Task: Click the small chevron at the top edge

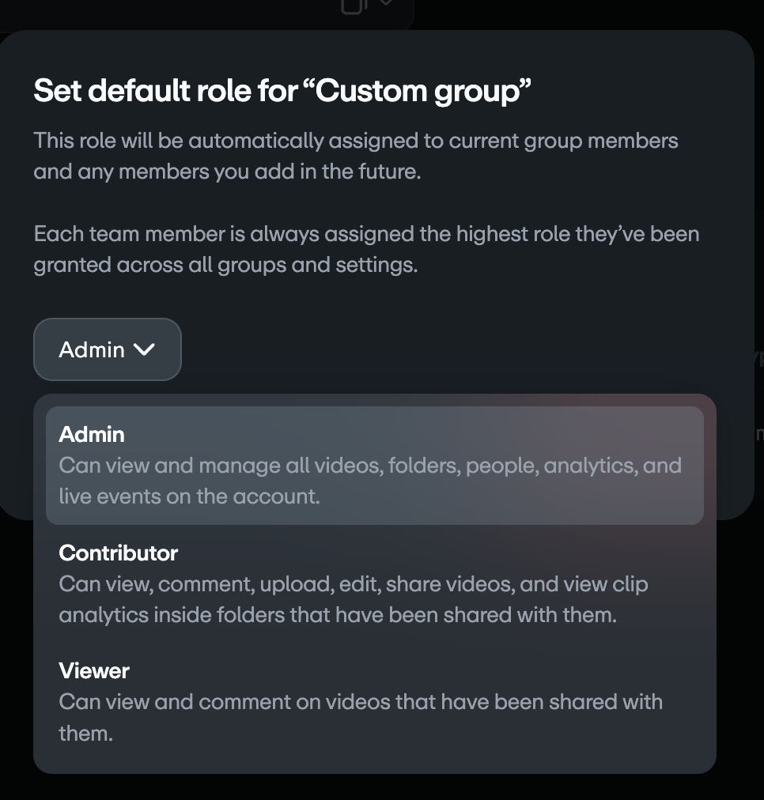Action: [386, 4]
